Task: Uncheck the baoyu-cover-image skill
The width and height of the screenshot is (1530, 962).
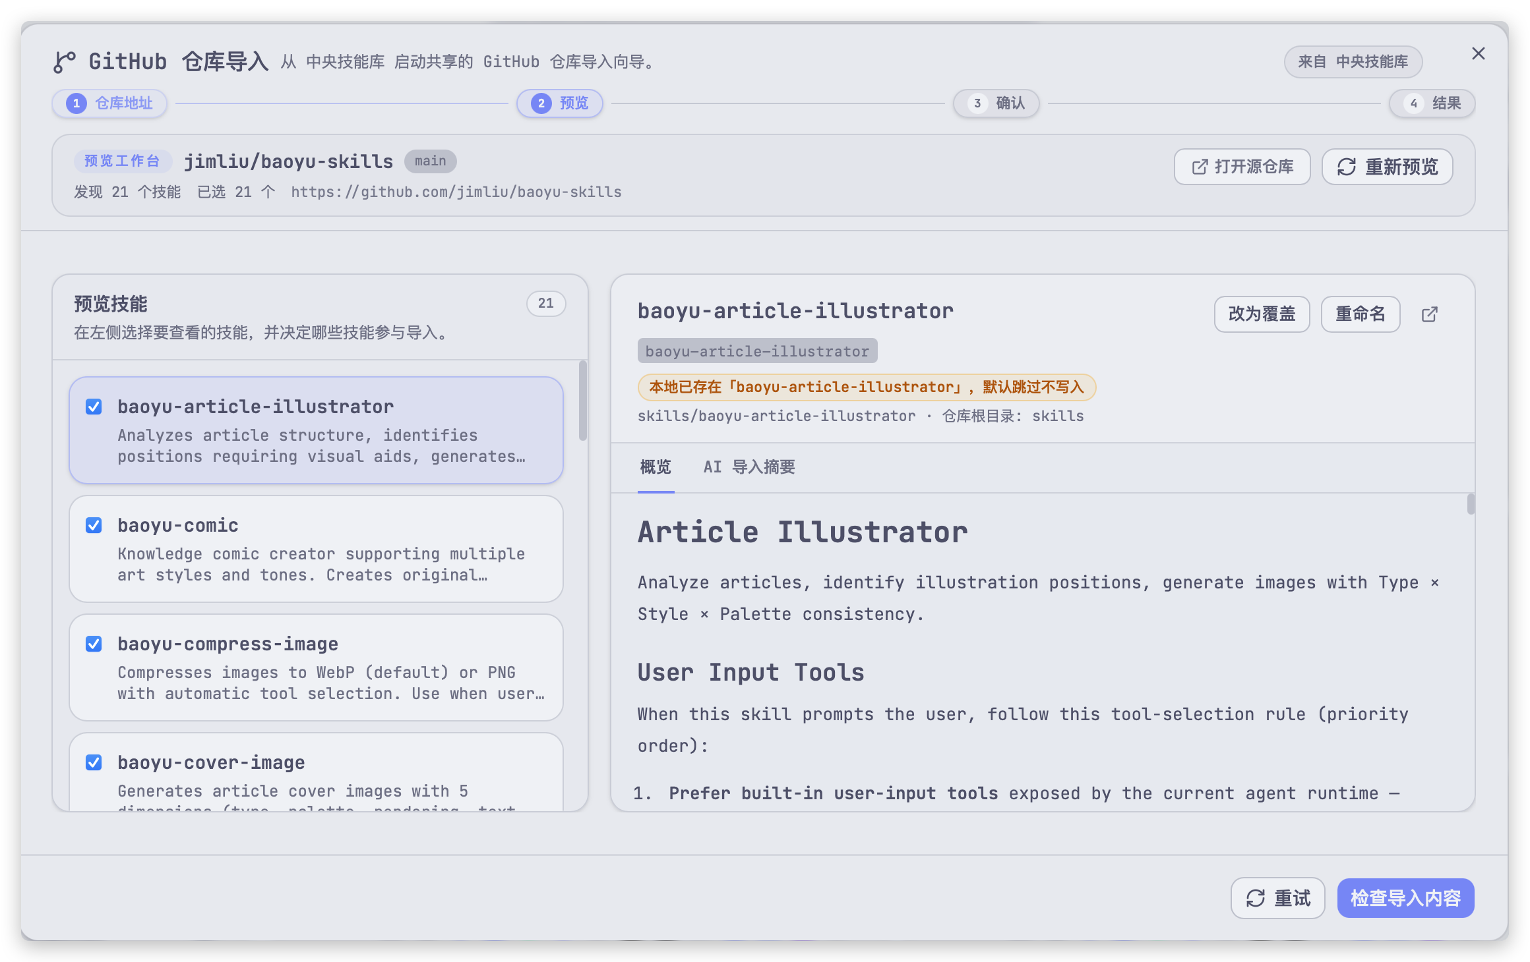Action: pos(94,762)
